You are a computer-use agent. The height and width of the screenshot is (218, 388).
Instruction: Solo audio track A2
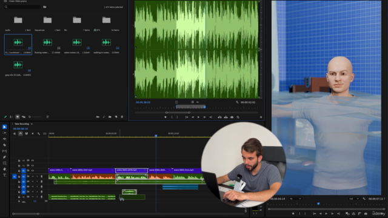(37, 182)
